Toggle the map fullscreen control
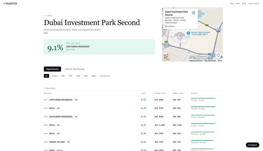263x151 pixels. 218,55
